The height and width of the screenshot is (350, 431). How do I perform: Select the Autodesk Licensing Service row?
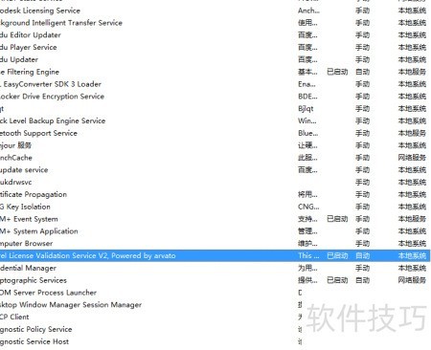[x=215, y=11]
